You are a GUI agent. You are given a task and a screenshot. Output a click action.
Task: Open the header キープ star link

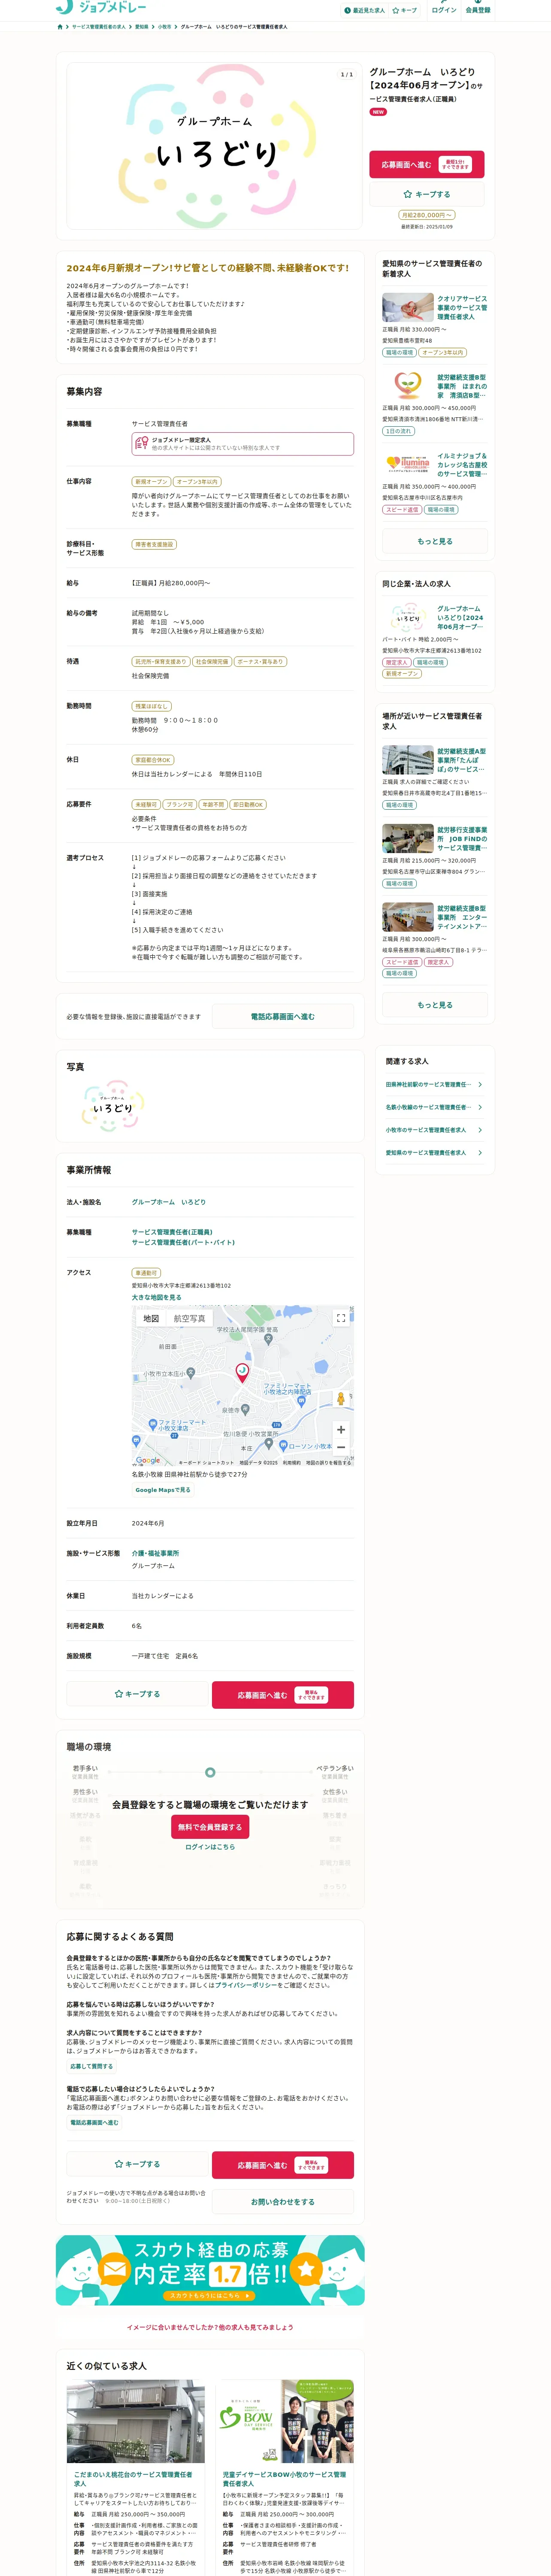tap(405, 10)
